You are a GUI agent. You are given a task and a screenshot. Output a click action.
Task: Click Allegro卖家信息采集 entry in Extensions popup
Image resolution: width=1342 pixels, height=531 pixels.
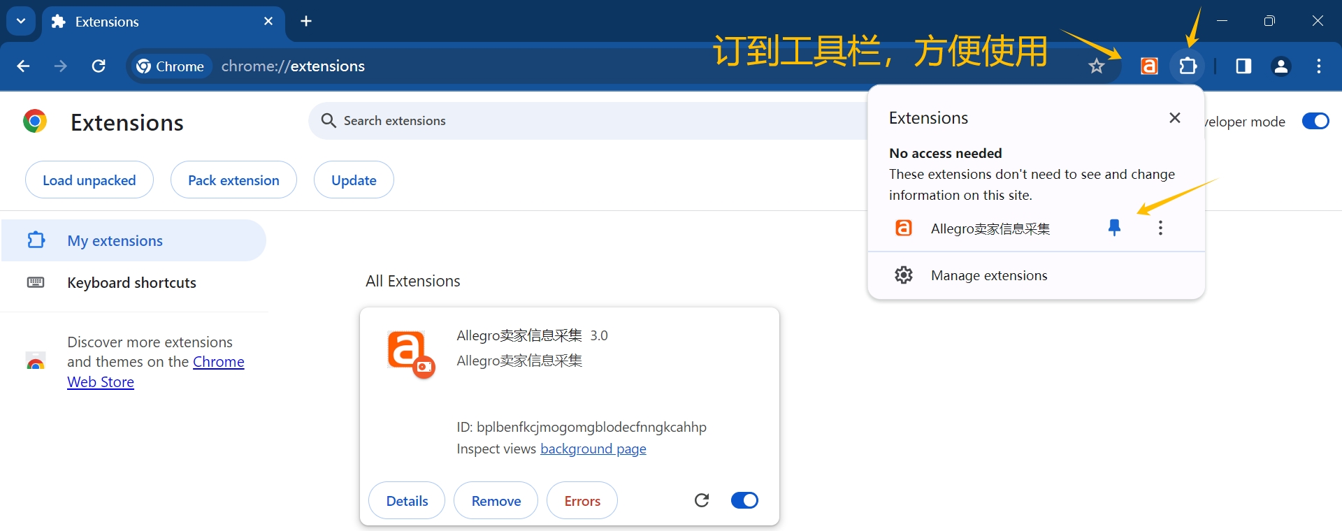[990, 228]
